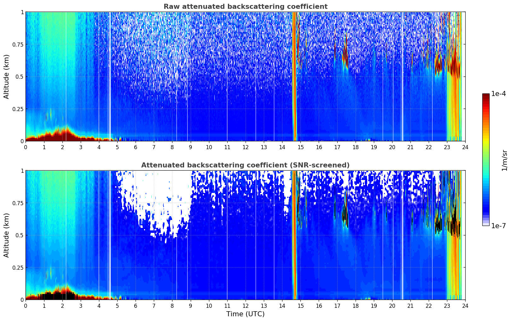Click the "0.75" altitude tick of the SNR-screened plot
Viewport: 511px width, 321px height.
18,203
